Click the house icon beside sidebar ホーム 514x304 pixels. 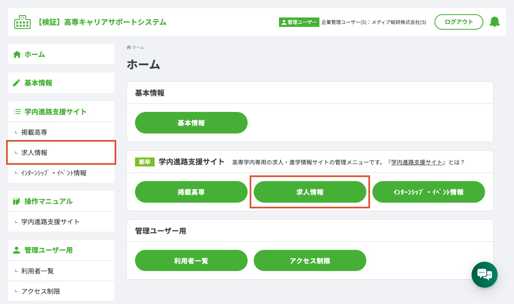(x=17, y=54)
